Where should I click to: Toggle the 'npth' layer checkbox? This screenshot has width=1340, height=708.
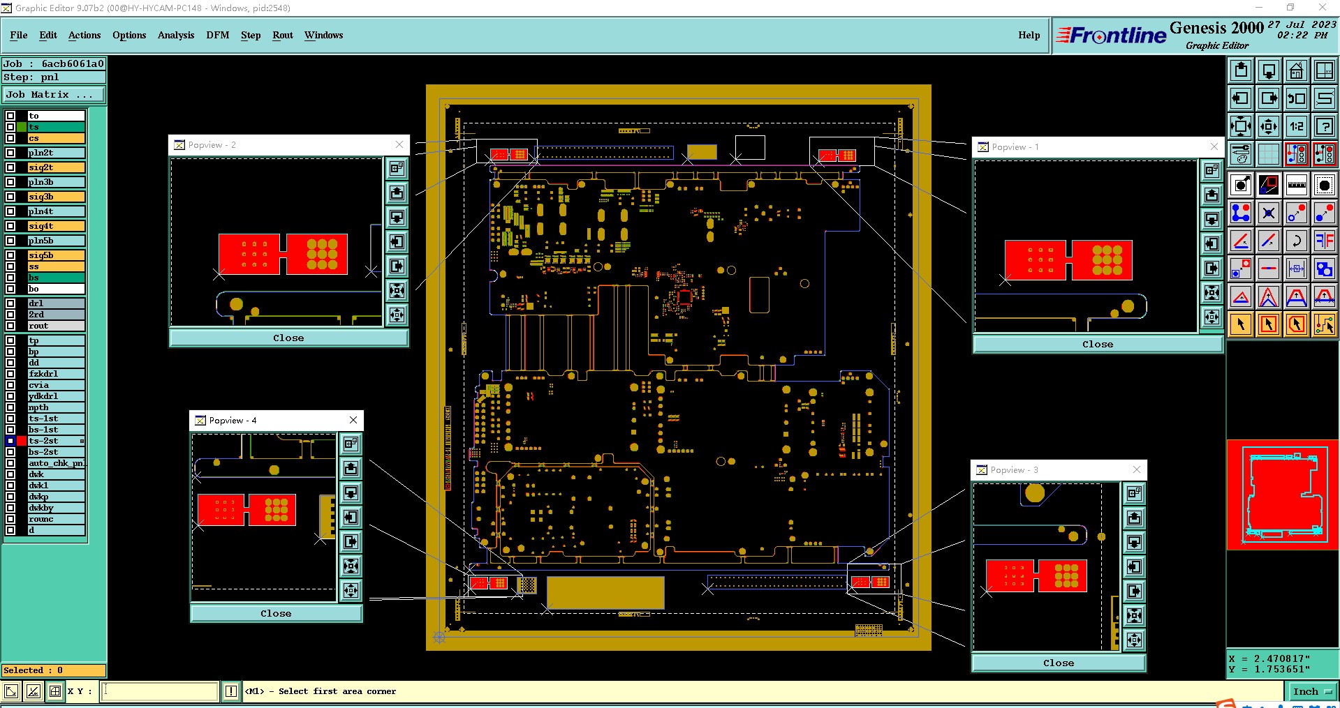coord(10,407)
